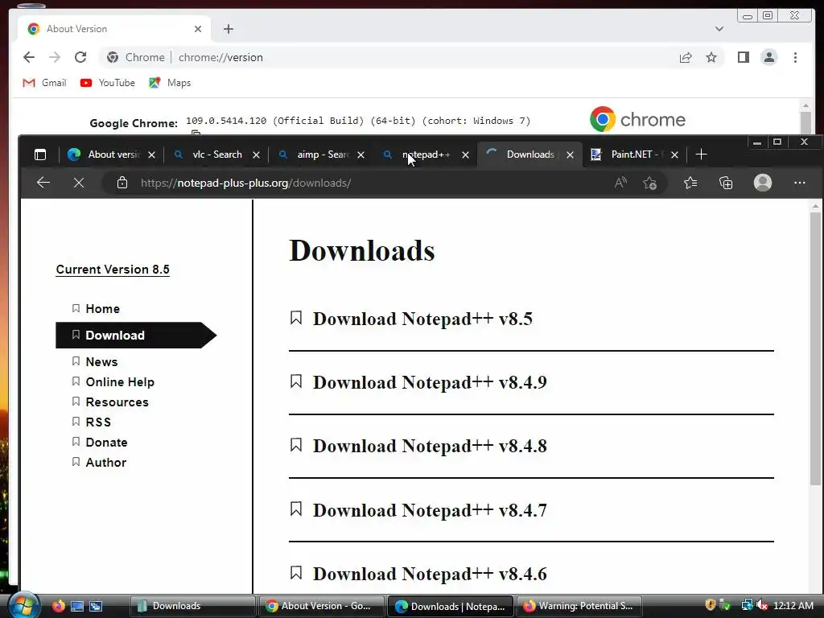Screen dimensions: 824x618
Task: Open a new Chrome tab
Action: 228,29
